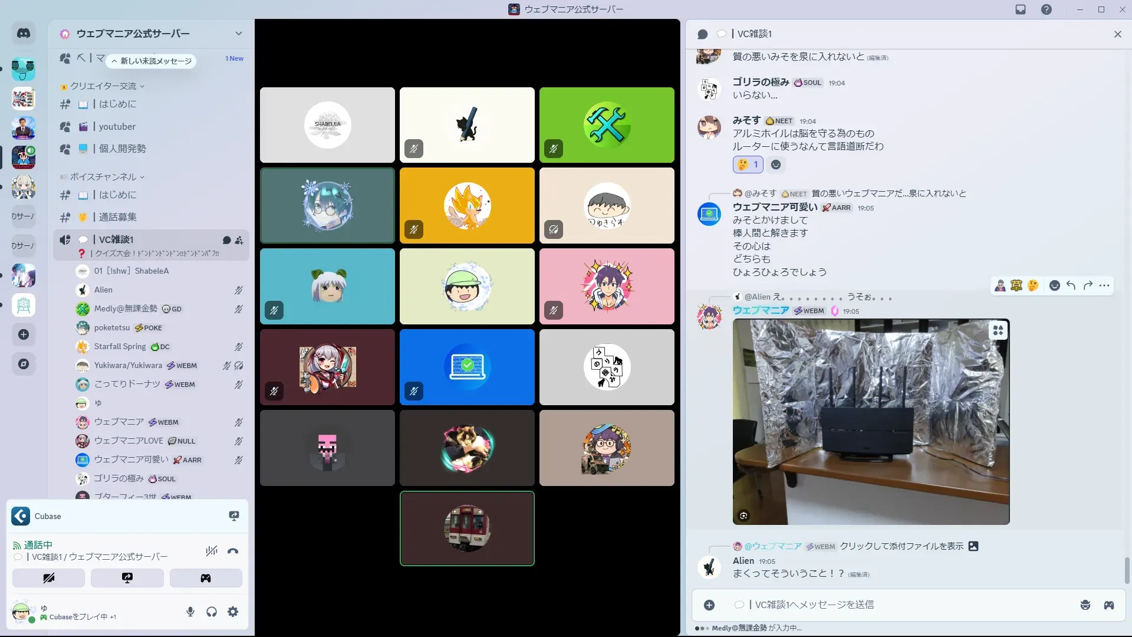The height and width of the screenshot is (637, 1132).
Task: Collapse the ボイスチャンネル category
Action: (103, 177)
